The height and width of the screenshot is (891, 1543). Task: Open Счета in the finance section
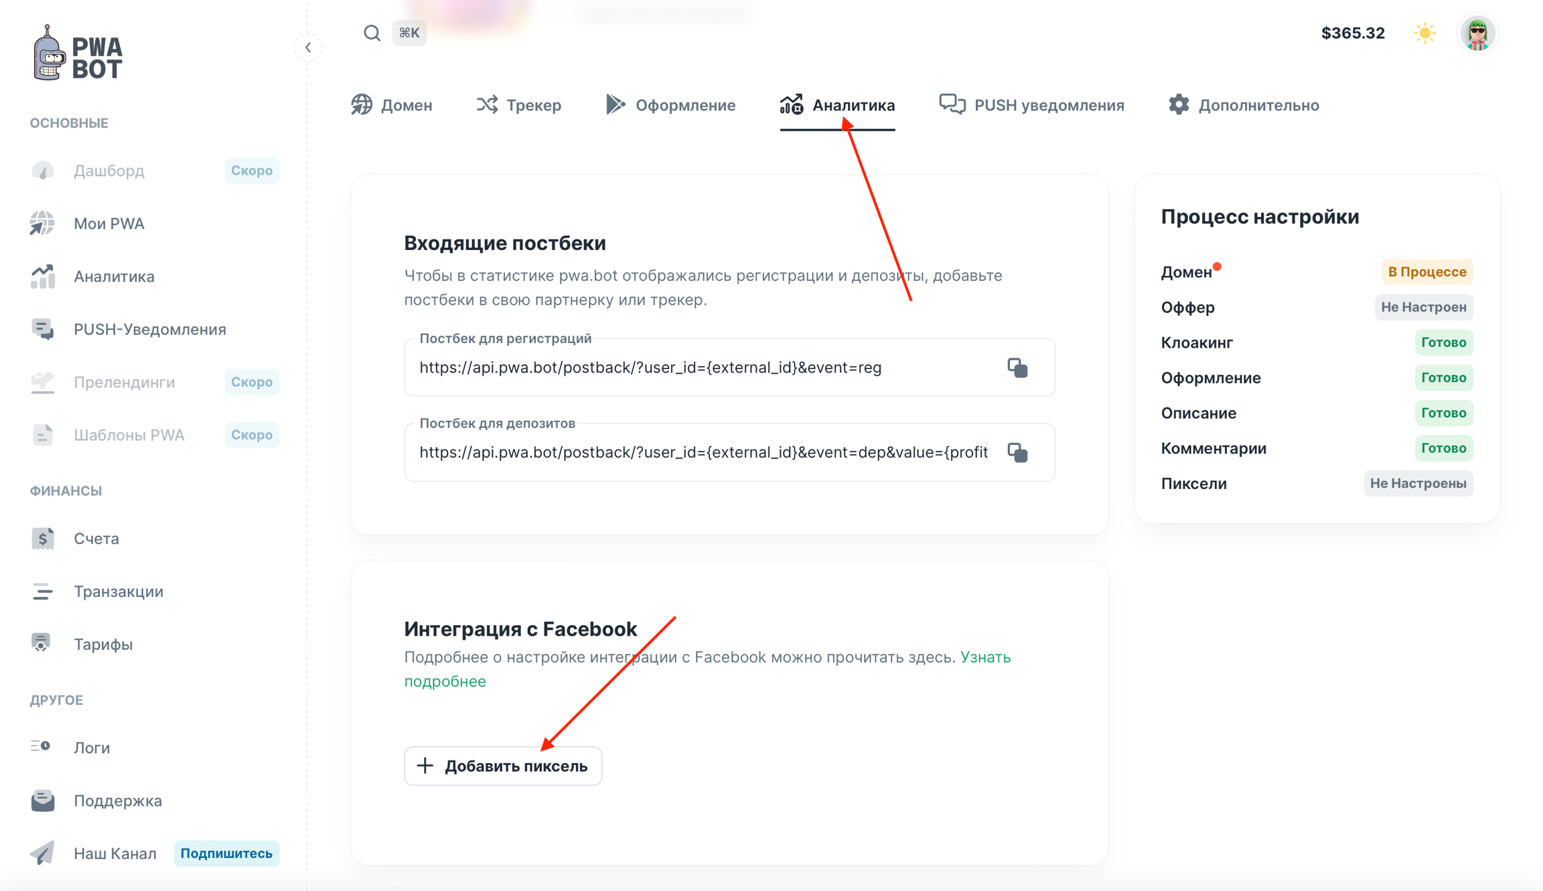(96, 539)
